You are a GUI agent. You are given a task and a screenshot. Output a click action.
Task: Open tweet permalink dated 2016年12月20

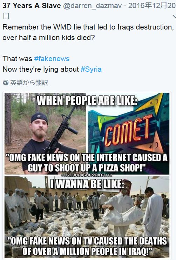click(x=152, y=6)
